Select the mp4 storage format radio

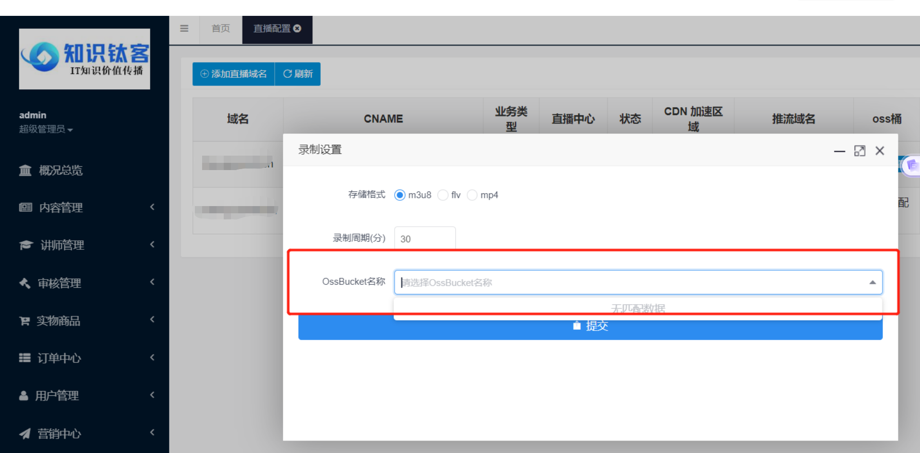click(x=472, y=195)
